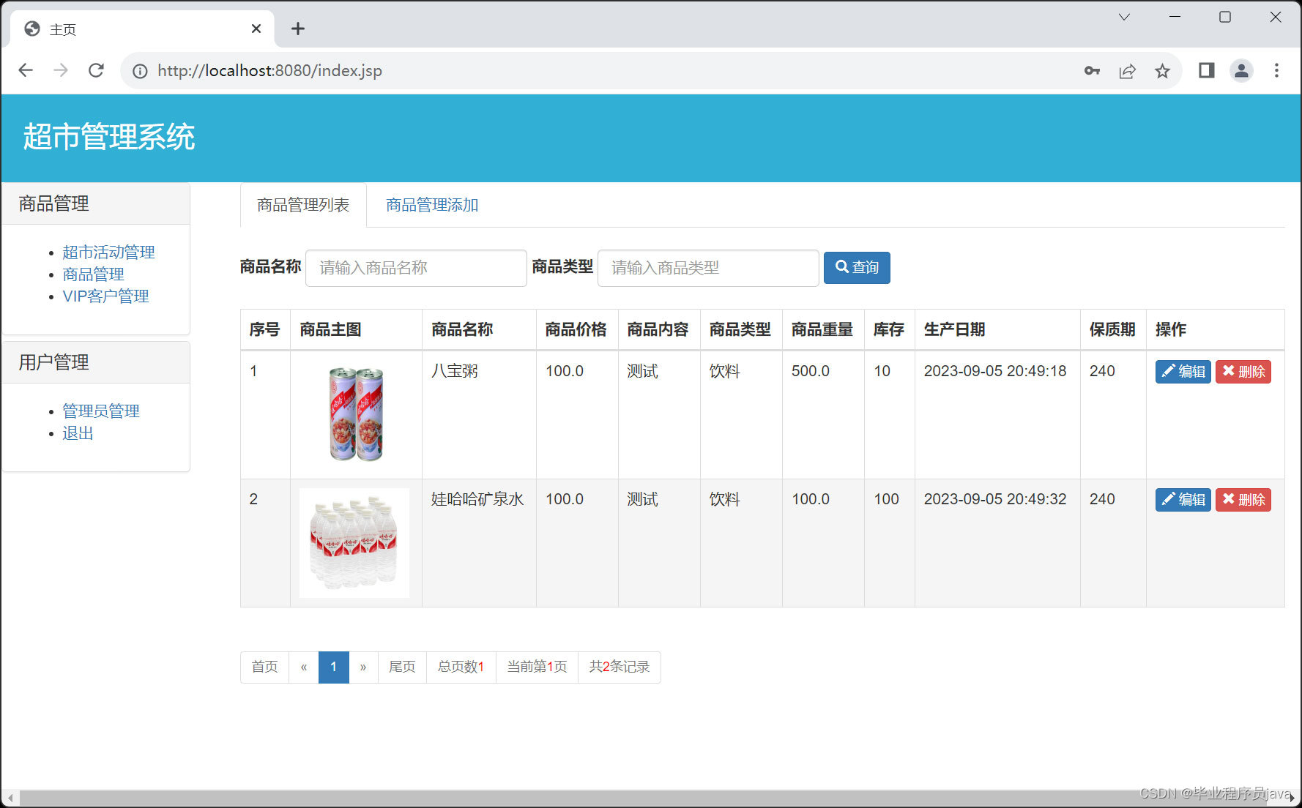1302x808 pixels.
Task: Open 商品管理 sidebar link
Action: pos(93,274)
